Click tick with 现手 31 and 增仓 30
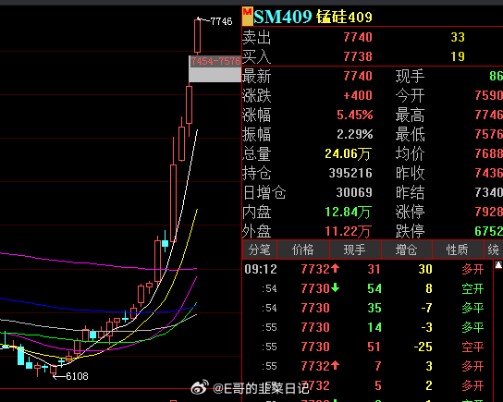 (x=367, y=269)
